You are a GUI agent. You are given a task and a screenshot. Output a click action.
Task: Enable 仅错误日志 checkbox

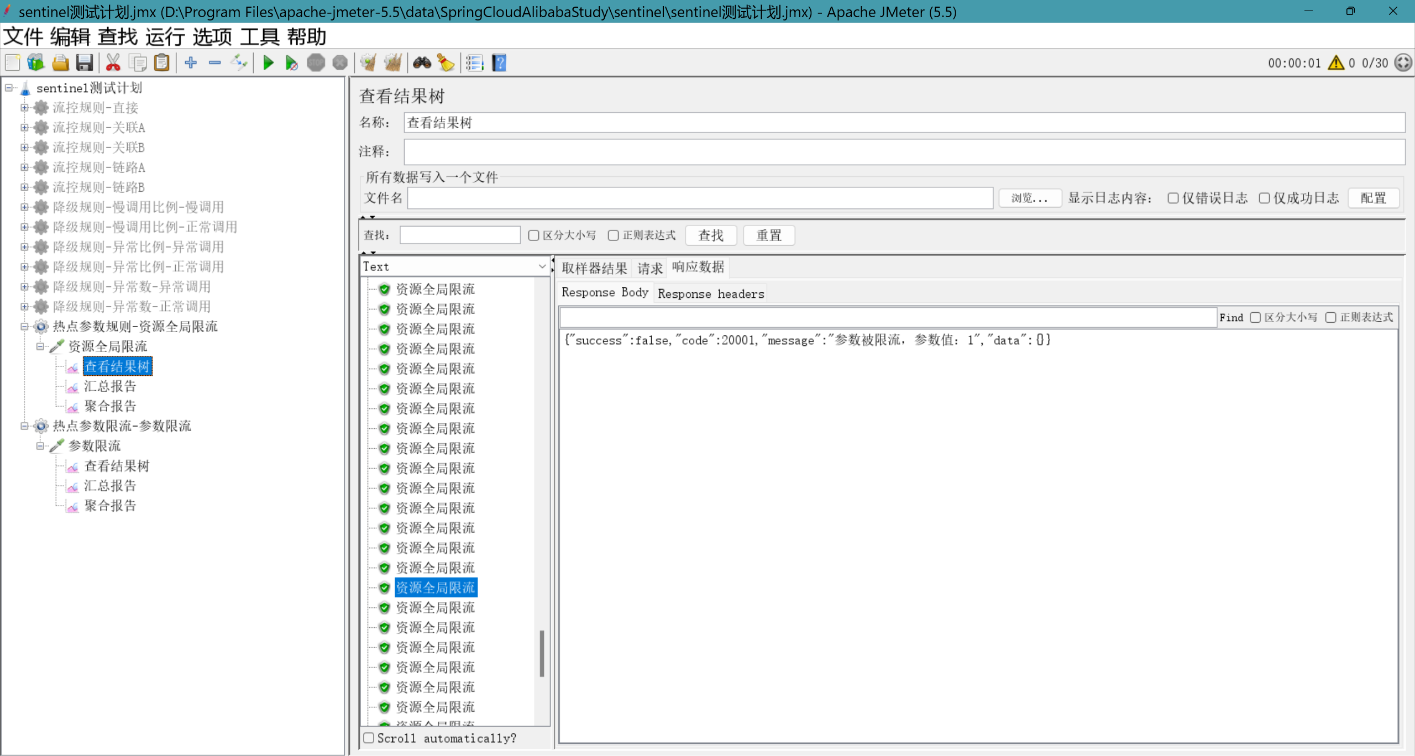[1173, 198]
